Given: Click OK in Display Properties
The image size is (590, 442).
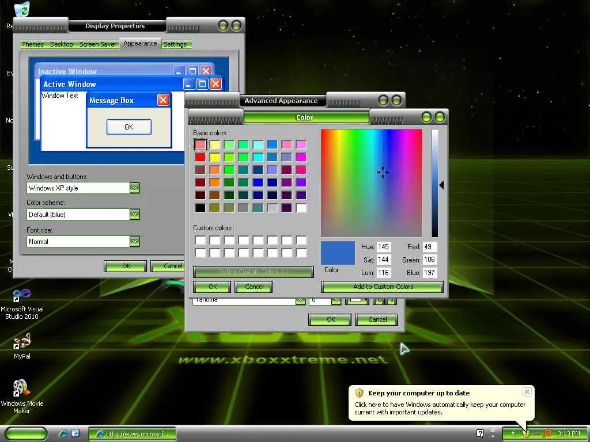Looking at the screenshot, I should point(126,266).
